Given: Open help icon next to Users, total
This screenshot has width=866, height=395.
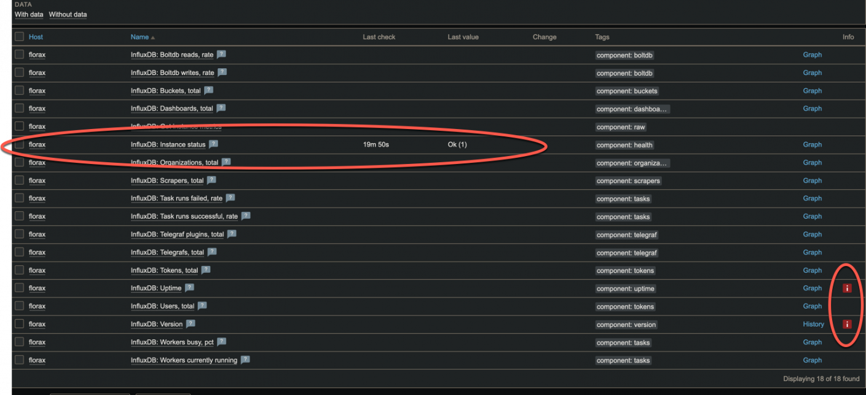Looking at the screenshot, I should (x=202, y=305).
